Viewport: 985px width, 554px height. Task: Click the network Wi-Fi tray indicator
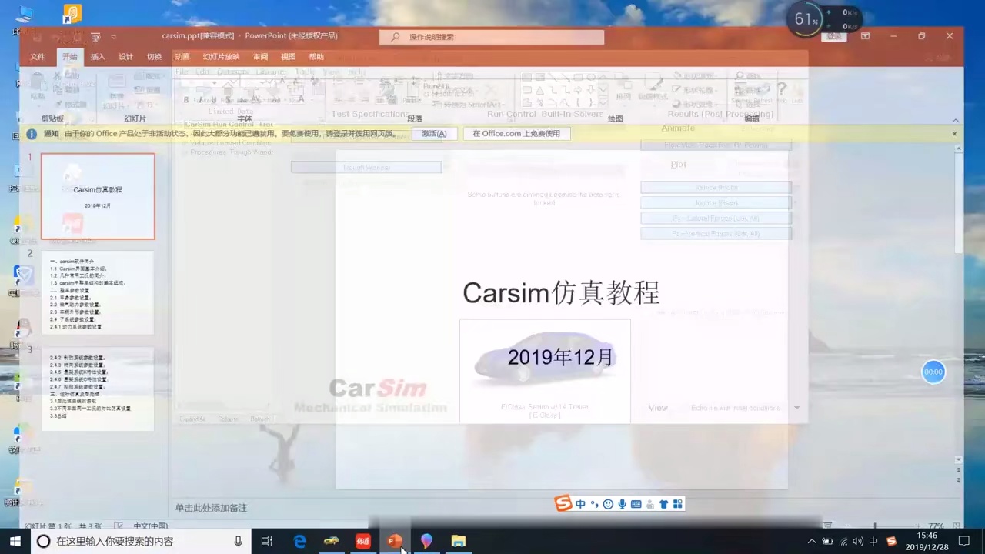pyautogui.click(x=843, y=541)
